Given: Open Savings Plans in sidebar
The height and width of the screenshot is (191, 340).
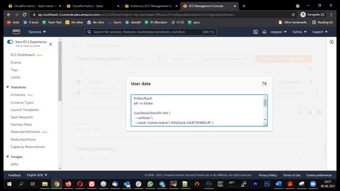Looking at the screenshot, I should click(x=21, y=125).
